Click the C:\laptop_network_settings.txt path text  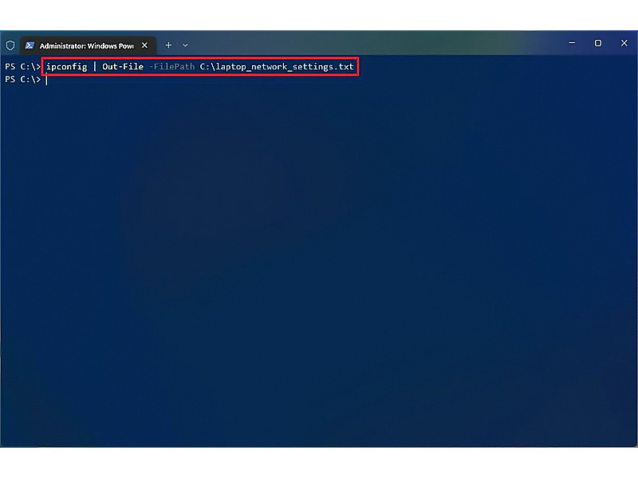point(276,67)
